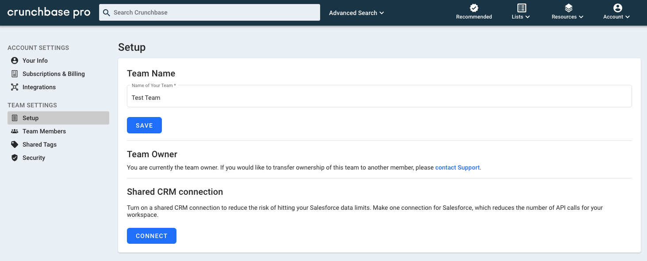647x261 pixels.
Task: Click the Security shield icon
Action: coord(15,158)
